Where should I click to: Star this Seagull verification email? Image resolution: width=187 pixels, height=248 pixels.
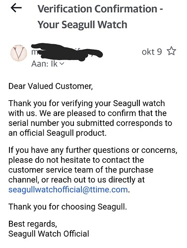point(172,51)
